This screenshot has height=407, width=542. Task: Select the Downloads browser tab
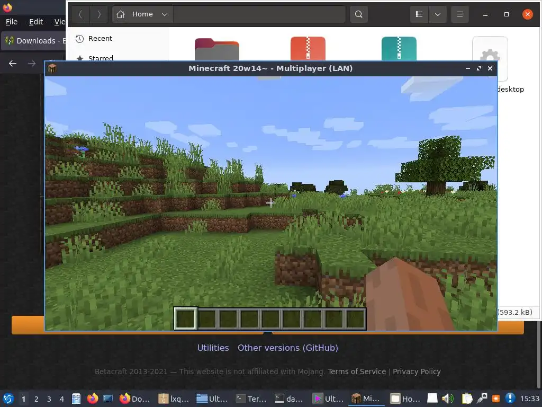pyautogui.click(x=33, y=41)
